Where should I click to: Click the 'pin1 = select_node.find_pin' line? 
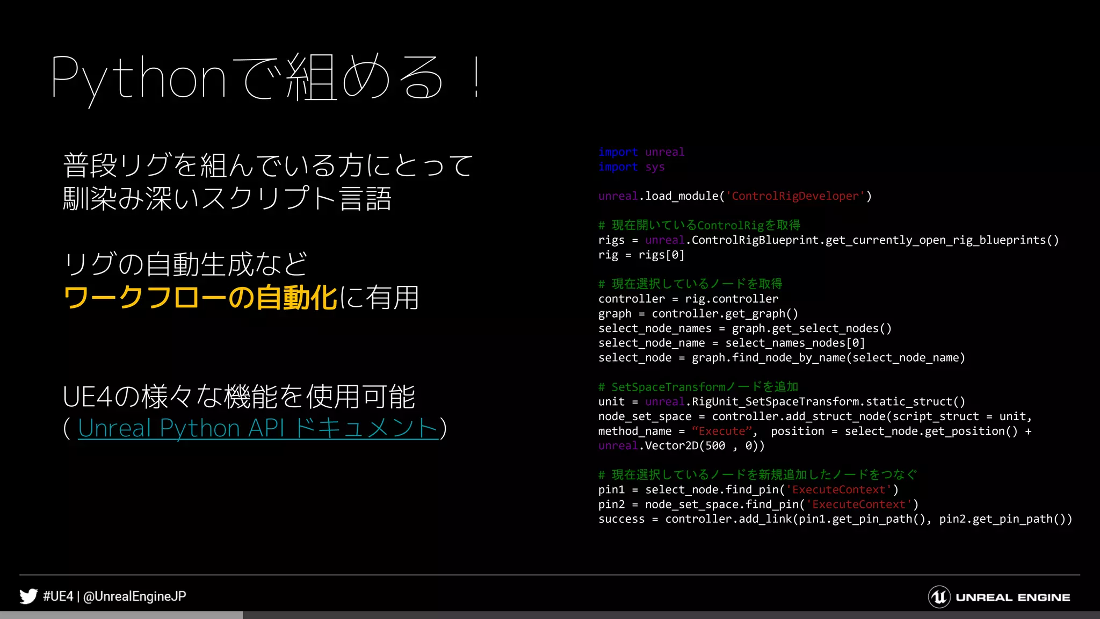click(x=748, y=490)
